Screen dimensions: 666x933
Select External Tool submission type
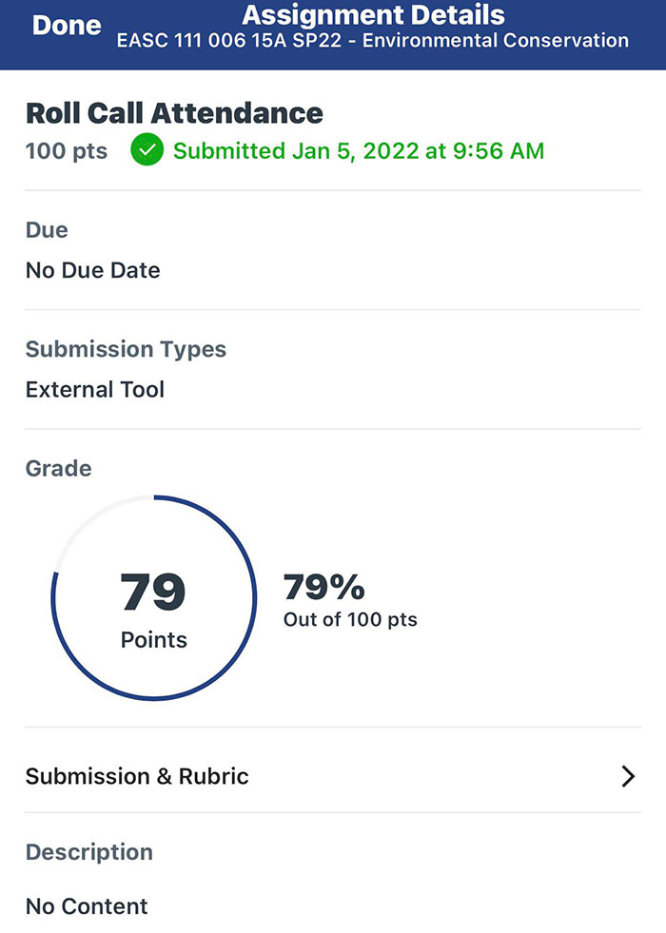(95, 389)
